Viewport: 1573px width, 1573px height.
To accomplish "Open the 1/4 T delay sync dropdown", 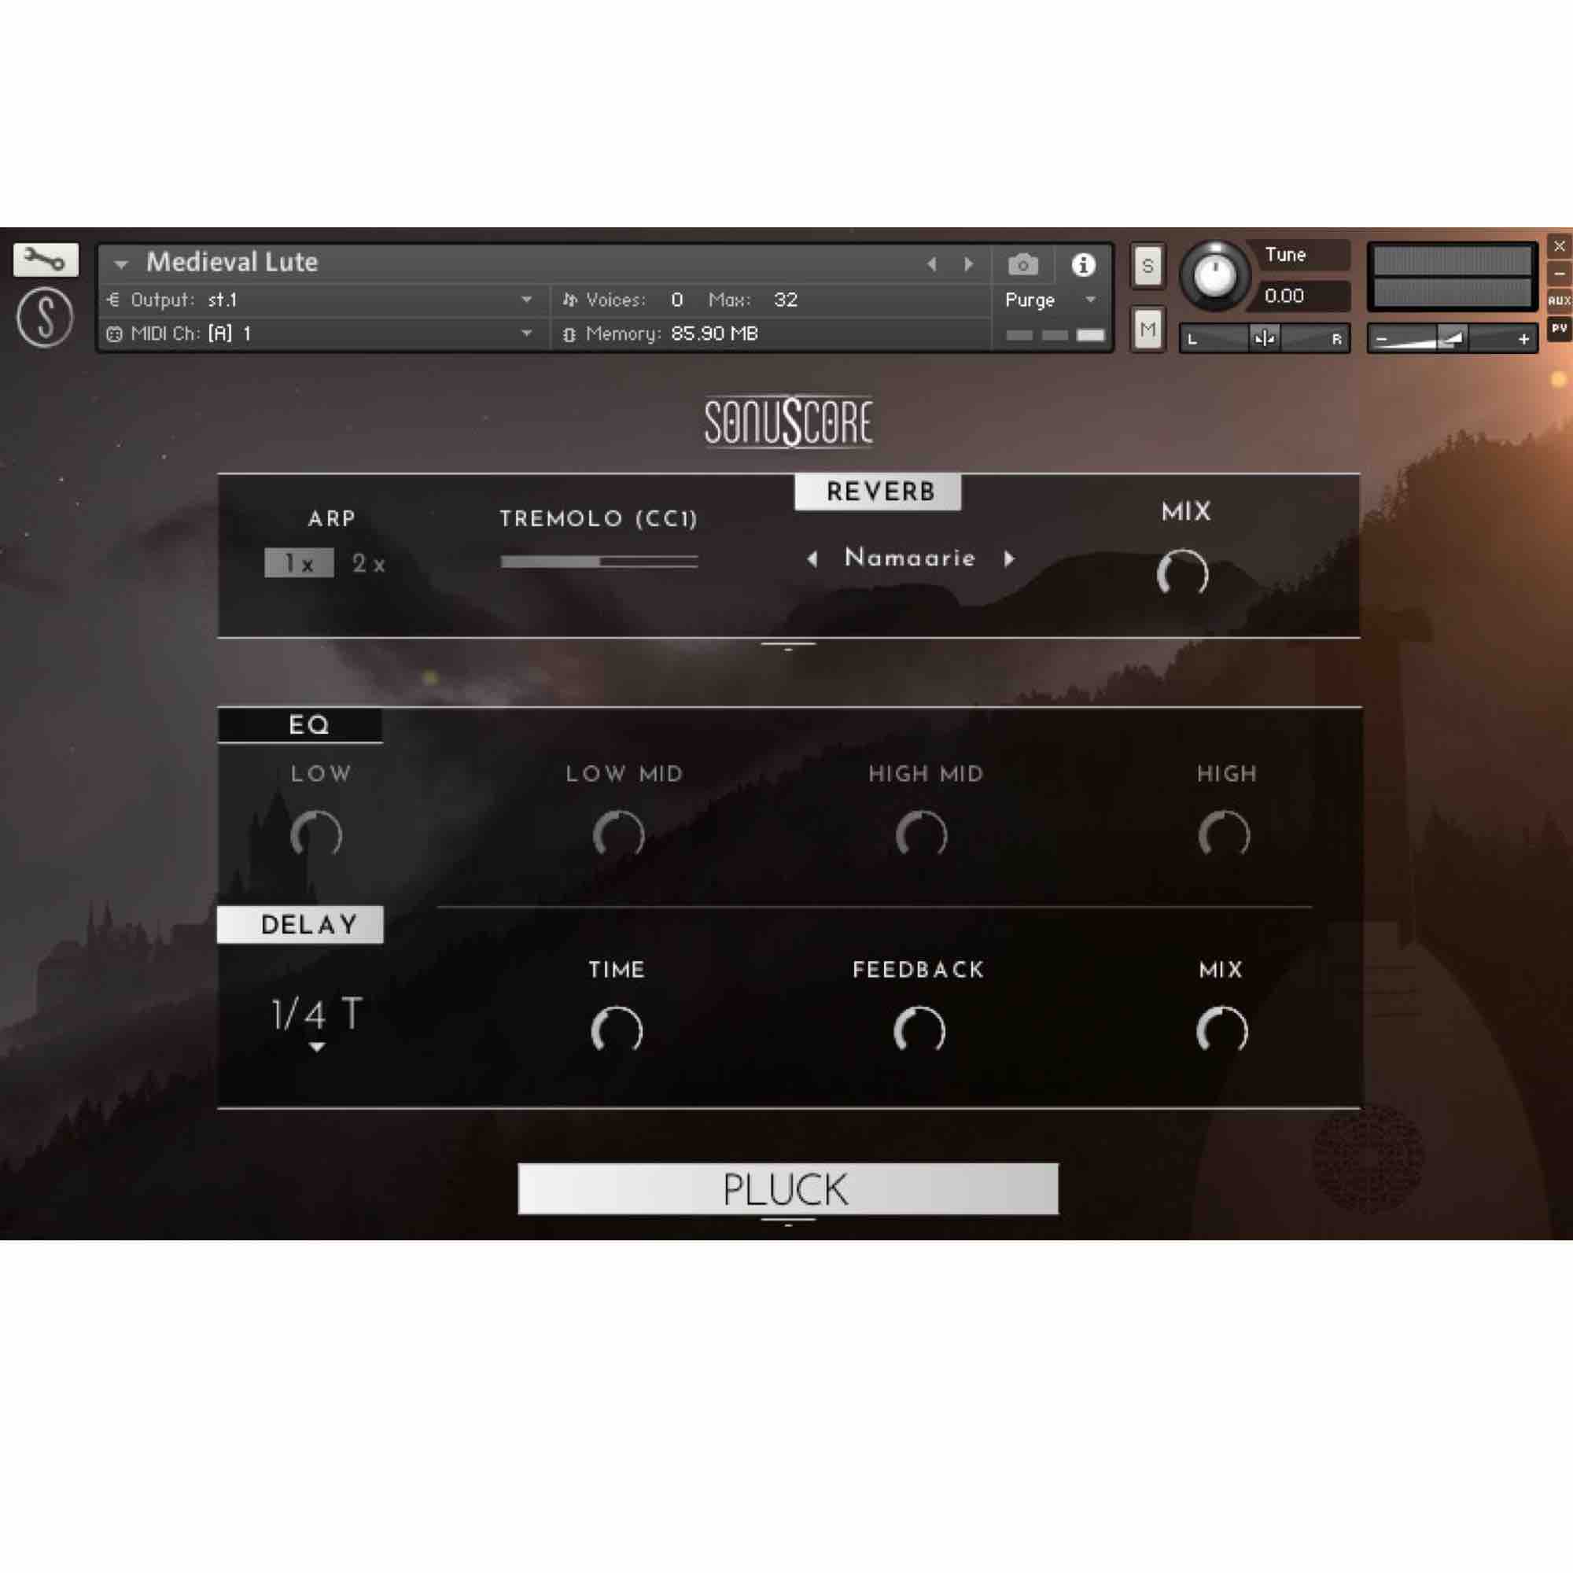I will pyautogui.click(x=317, y=1023).
